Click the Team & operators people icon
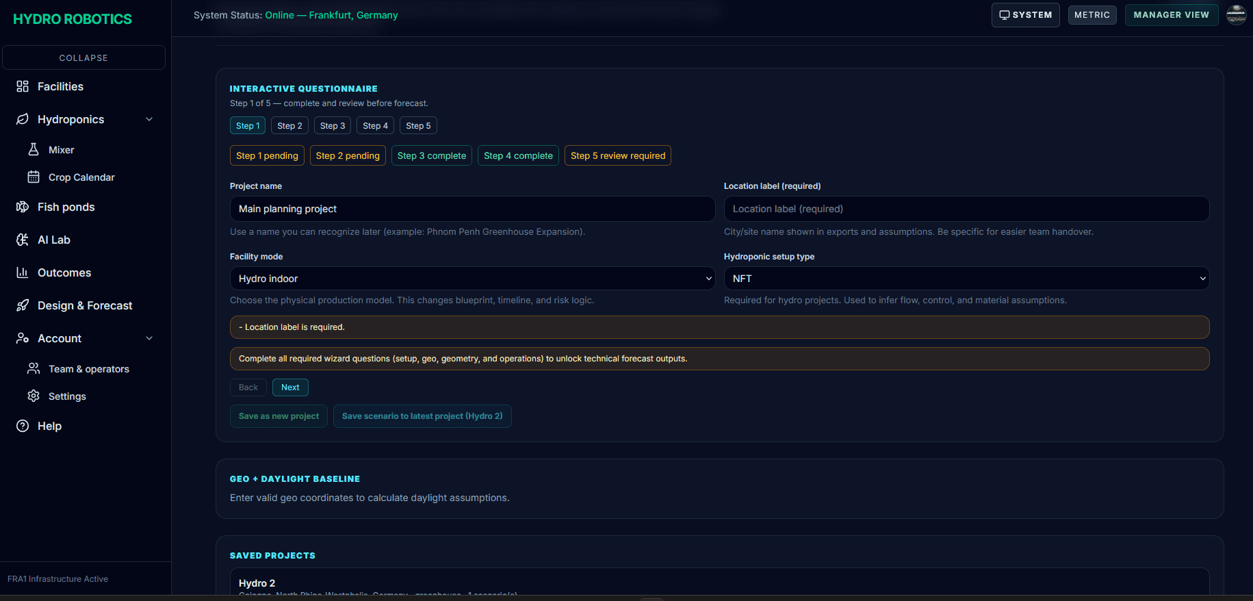This screenshot has width=1253, height=601. (x=34, y=368)
